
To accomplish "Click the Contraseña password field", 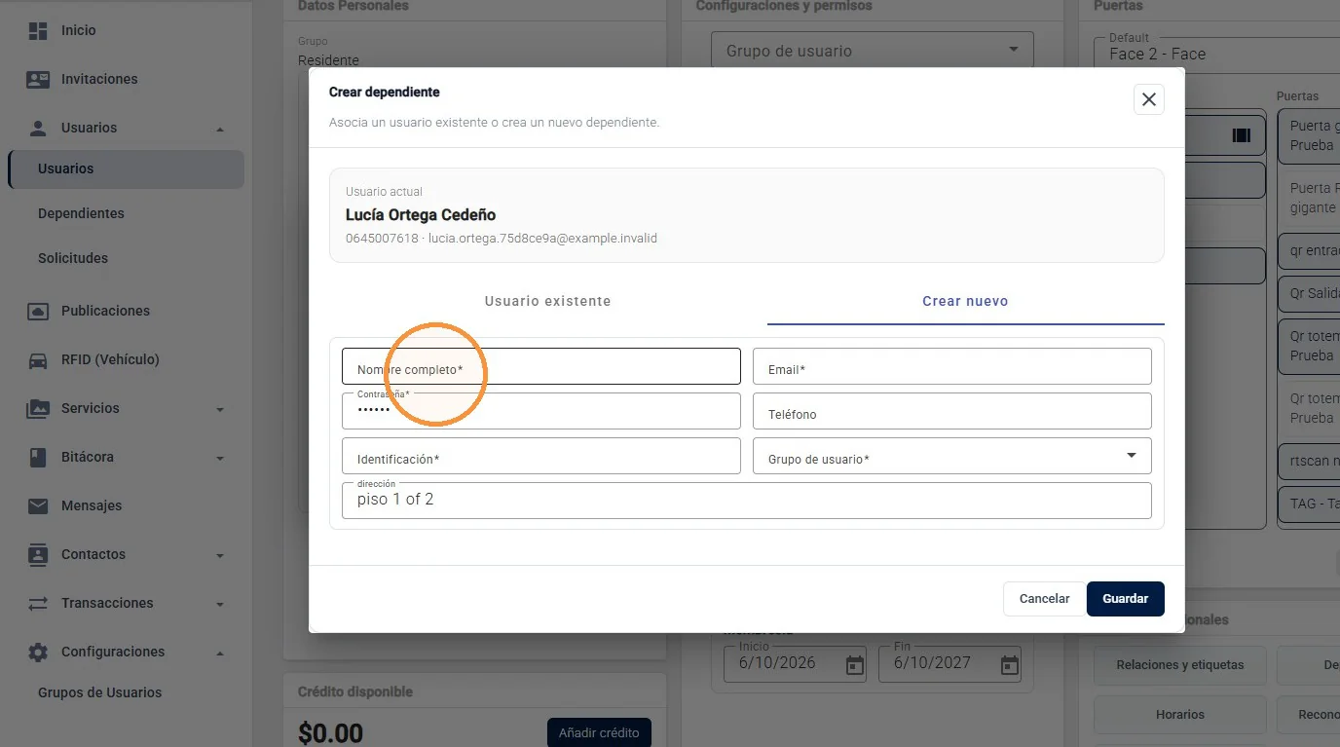I will pos(541,411).
